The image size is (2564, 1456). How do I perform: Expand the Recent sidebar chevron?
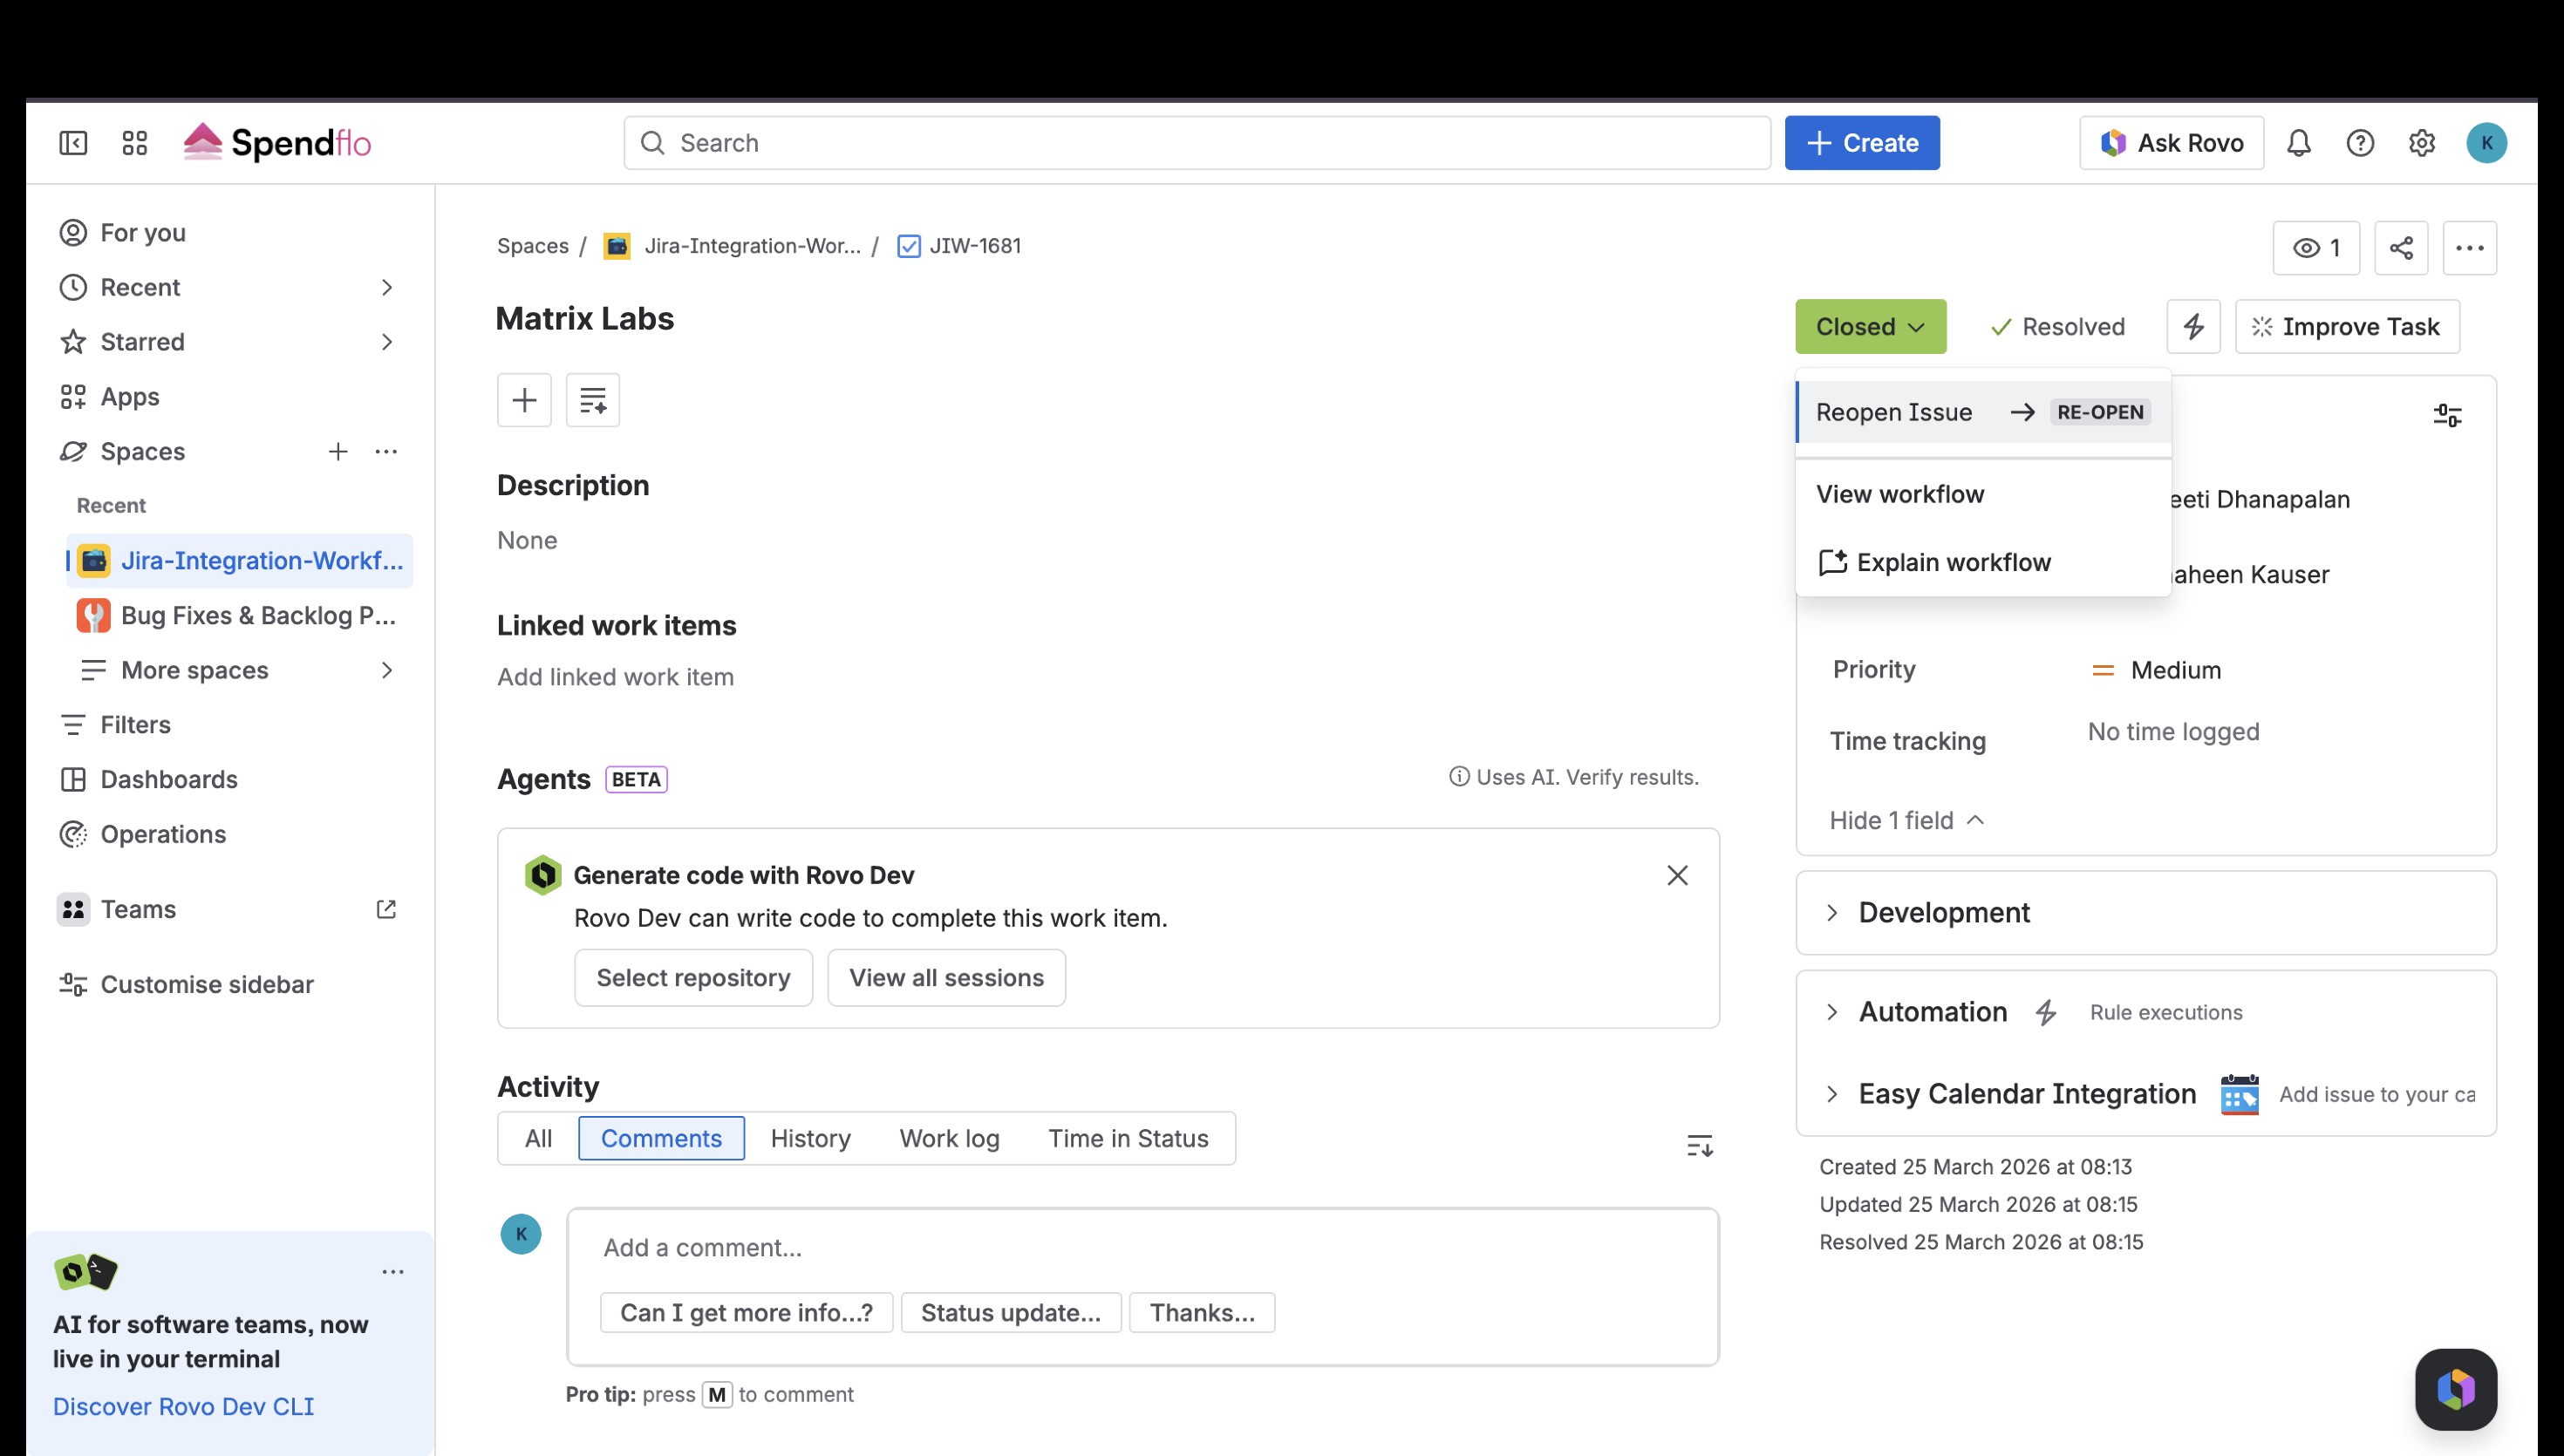tap(387, 287)
